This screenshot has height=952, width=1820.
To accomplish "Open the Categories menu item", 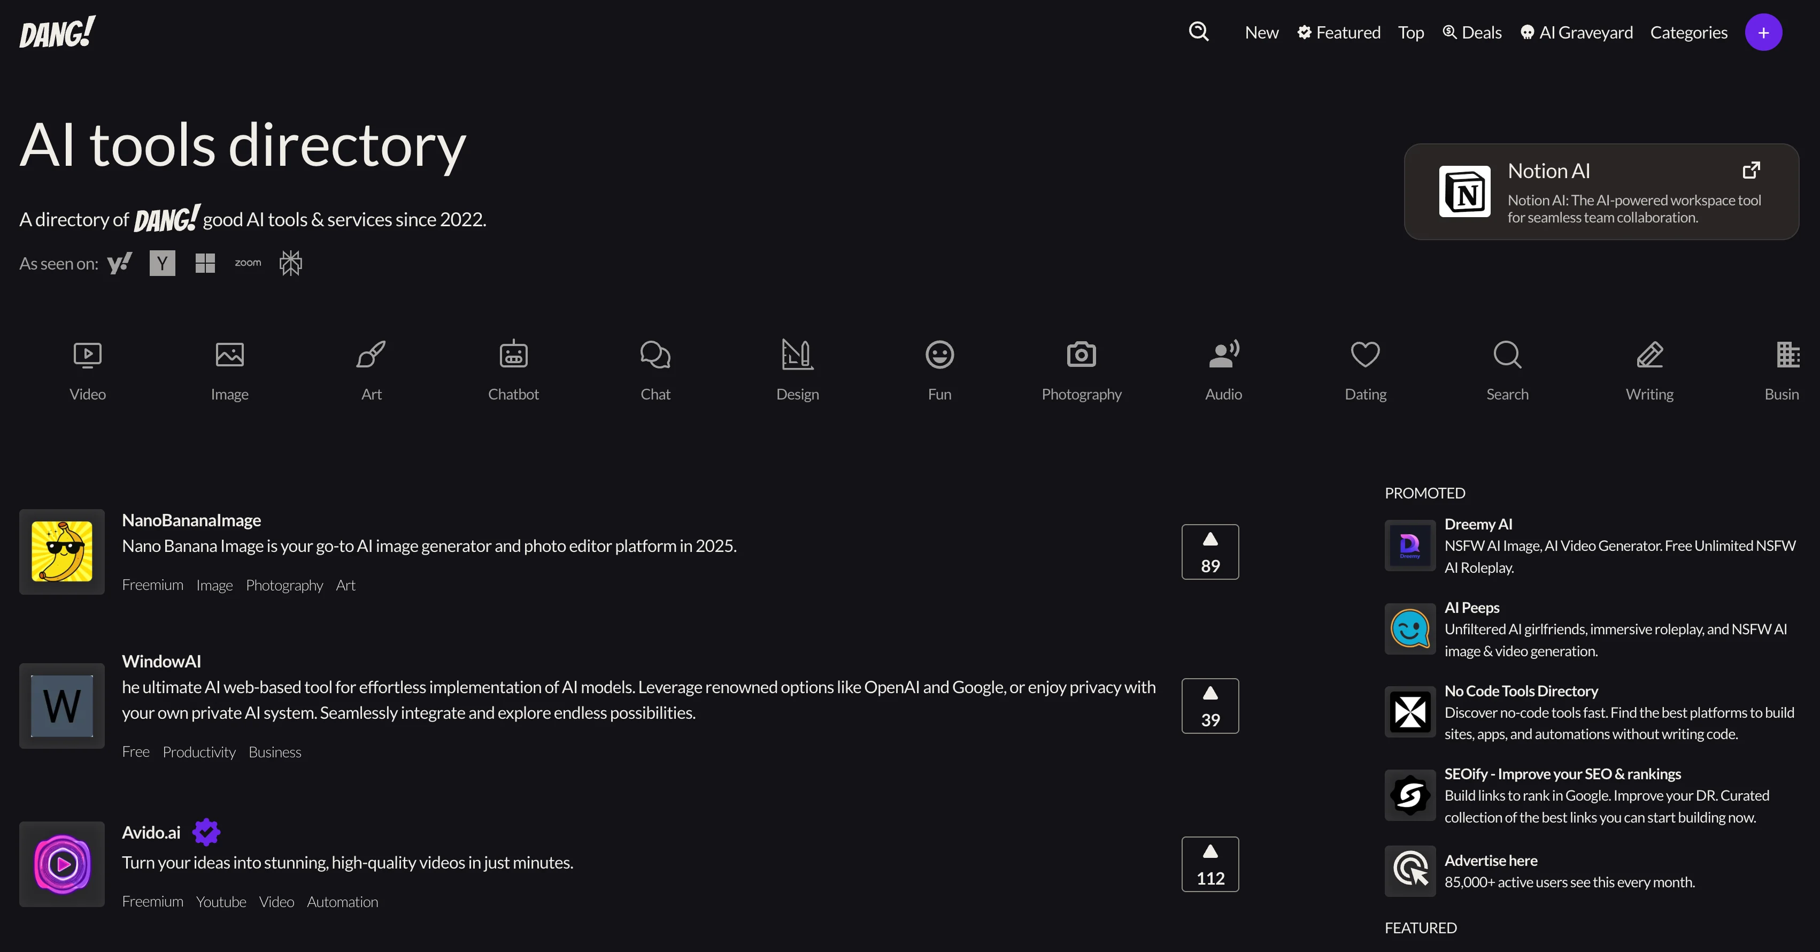I will (1688, 33).
